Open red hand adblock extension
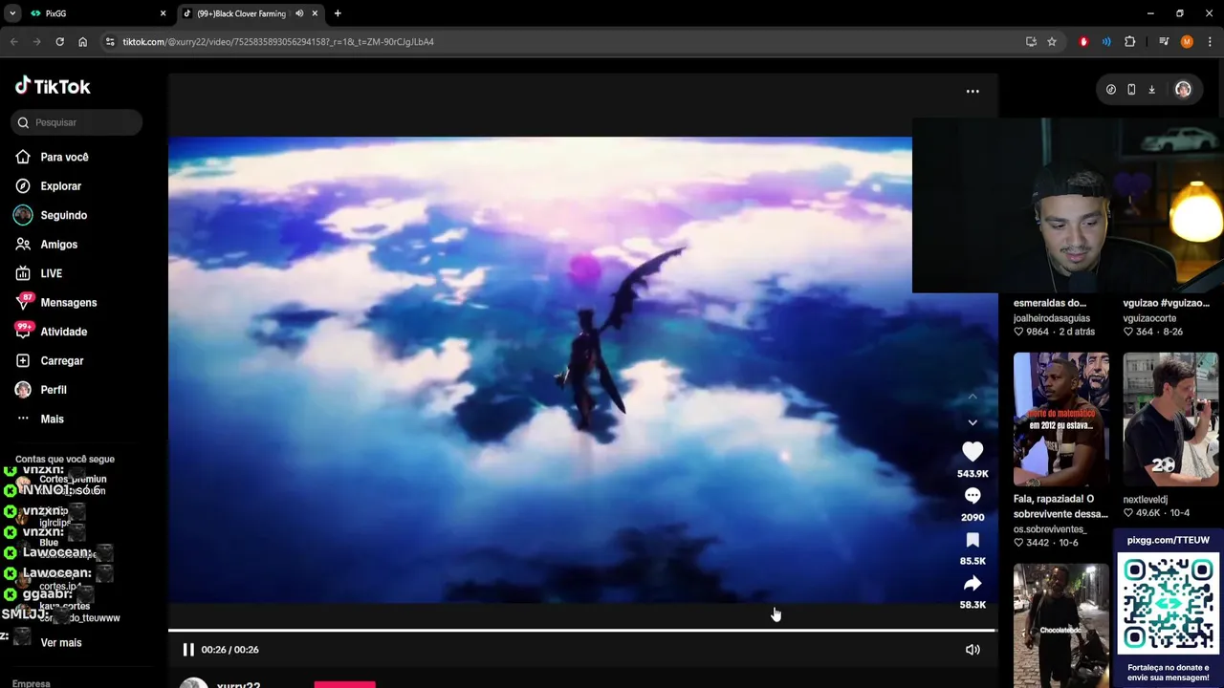The width and height of the screenshot is (1224, 688). (1083, 42)
